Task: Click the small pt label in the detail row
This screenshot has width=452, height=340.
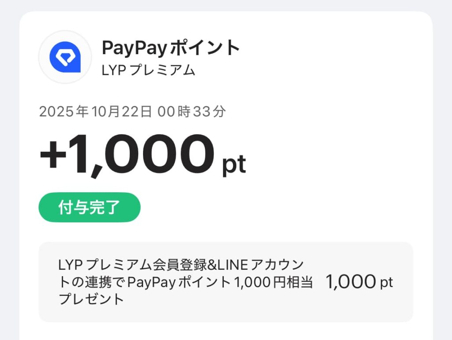Action: pos(386,283)
